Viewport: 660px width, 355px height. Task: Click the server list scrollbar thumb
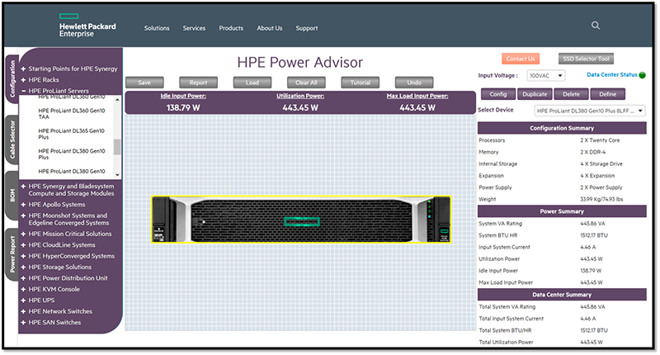pyautogui.click(x=117, y=147)
